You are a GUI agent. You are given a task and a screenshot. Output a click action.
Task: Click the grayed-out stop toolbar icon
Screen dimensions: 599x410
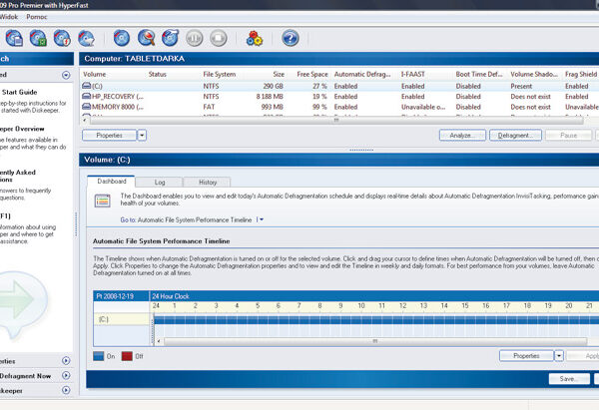[x=221, y=39]
